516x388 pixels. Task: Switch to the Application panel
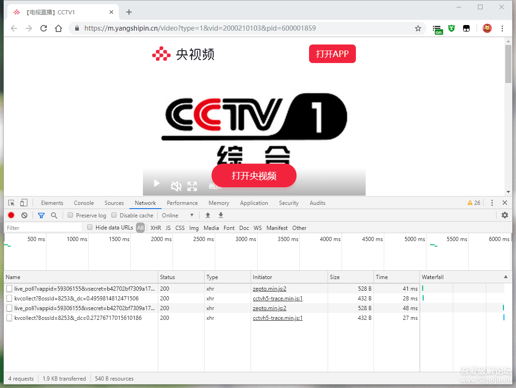(254, 203)
